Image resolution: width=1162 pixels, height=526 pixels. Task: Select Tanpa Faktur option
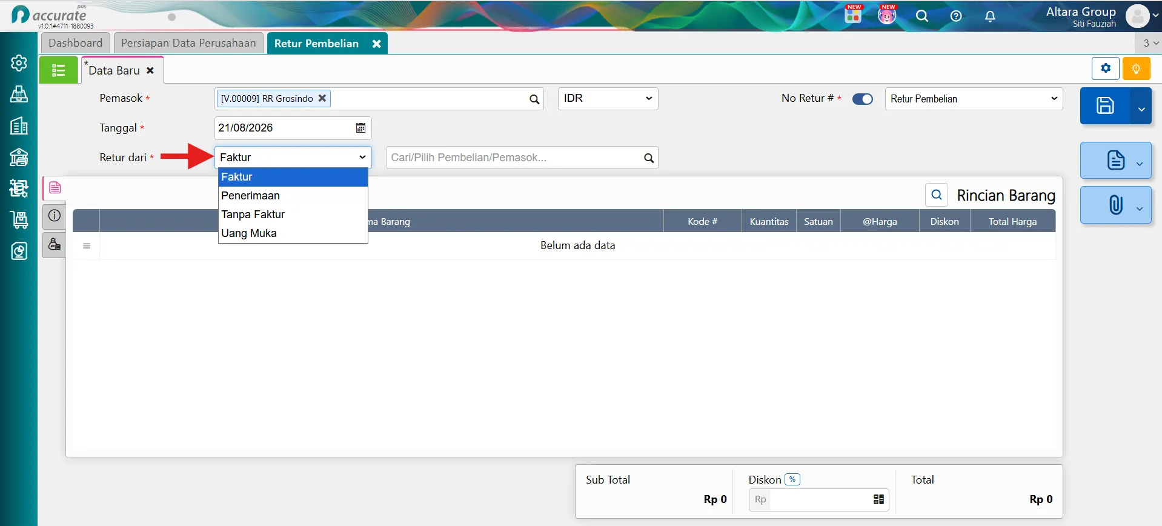pyautogui.click(x=293, y=215)
